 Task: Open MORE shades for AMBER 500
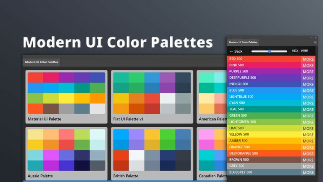(x=308, y=141)
